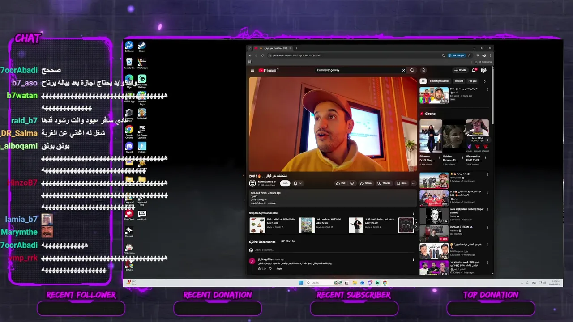
Task: Open All Bookmarks folder in Chrome
Action: (x=483, y=62)
